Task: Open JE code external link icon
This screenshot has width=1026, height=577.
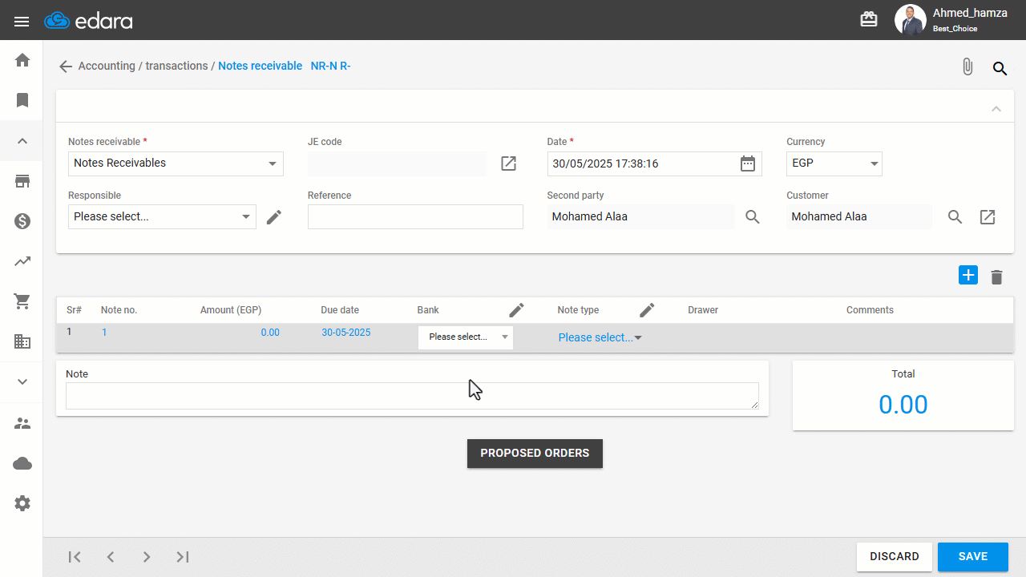Action: [x=508, y=163]
